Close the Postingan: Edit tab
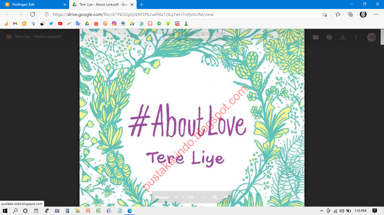The height and width of the screenshot is (215, 384). tap(65, 4)
